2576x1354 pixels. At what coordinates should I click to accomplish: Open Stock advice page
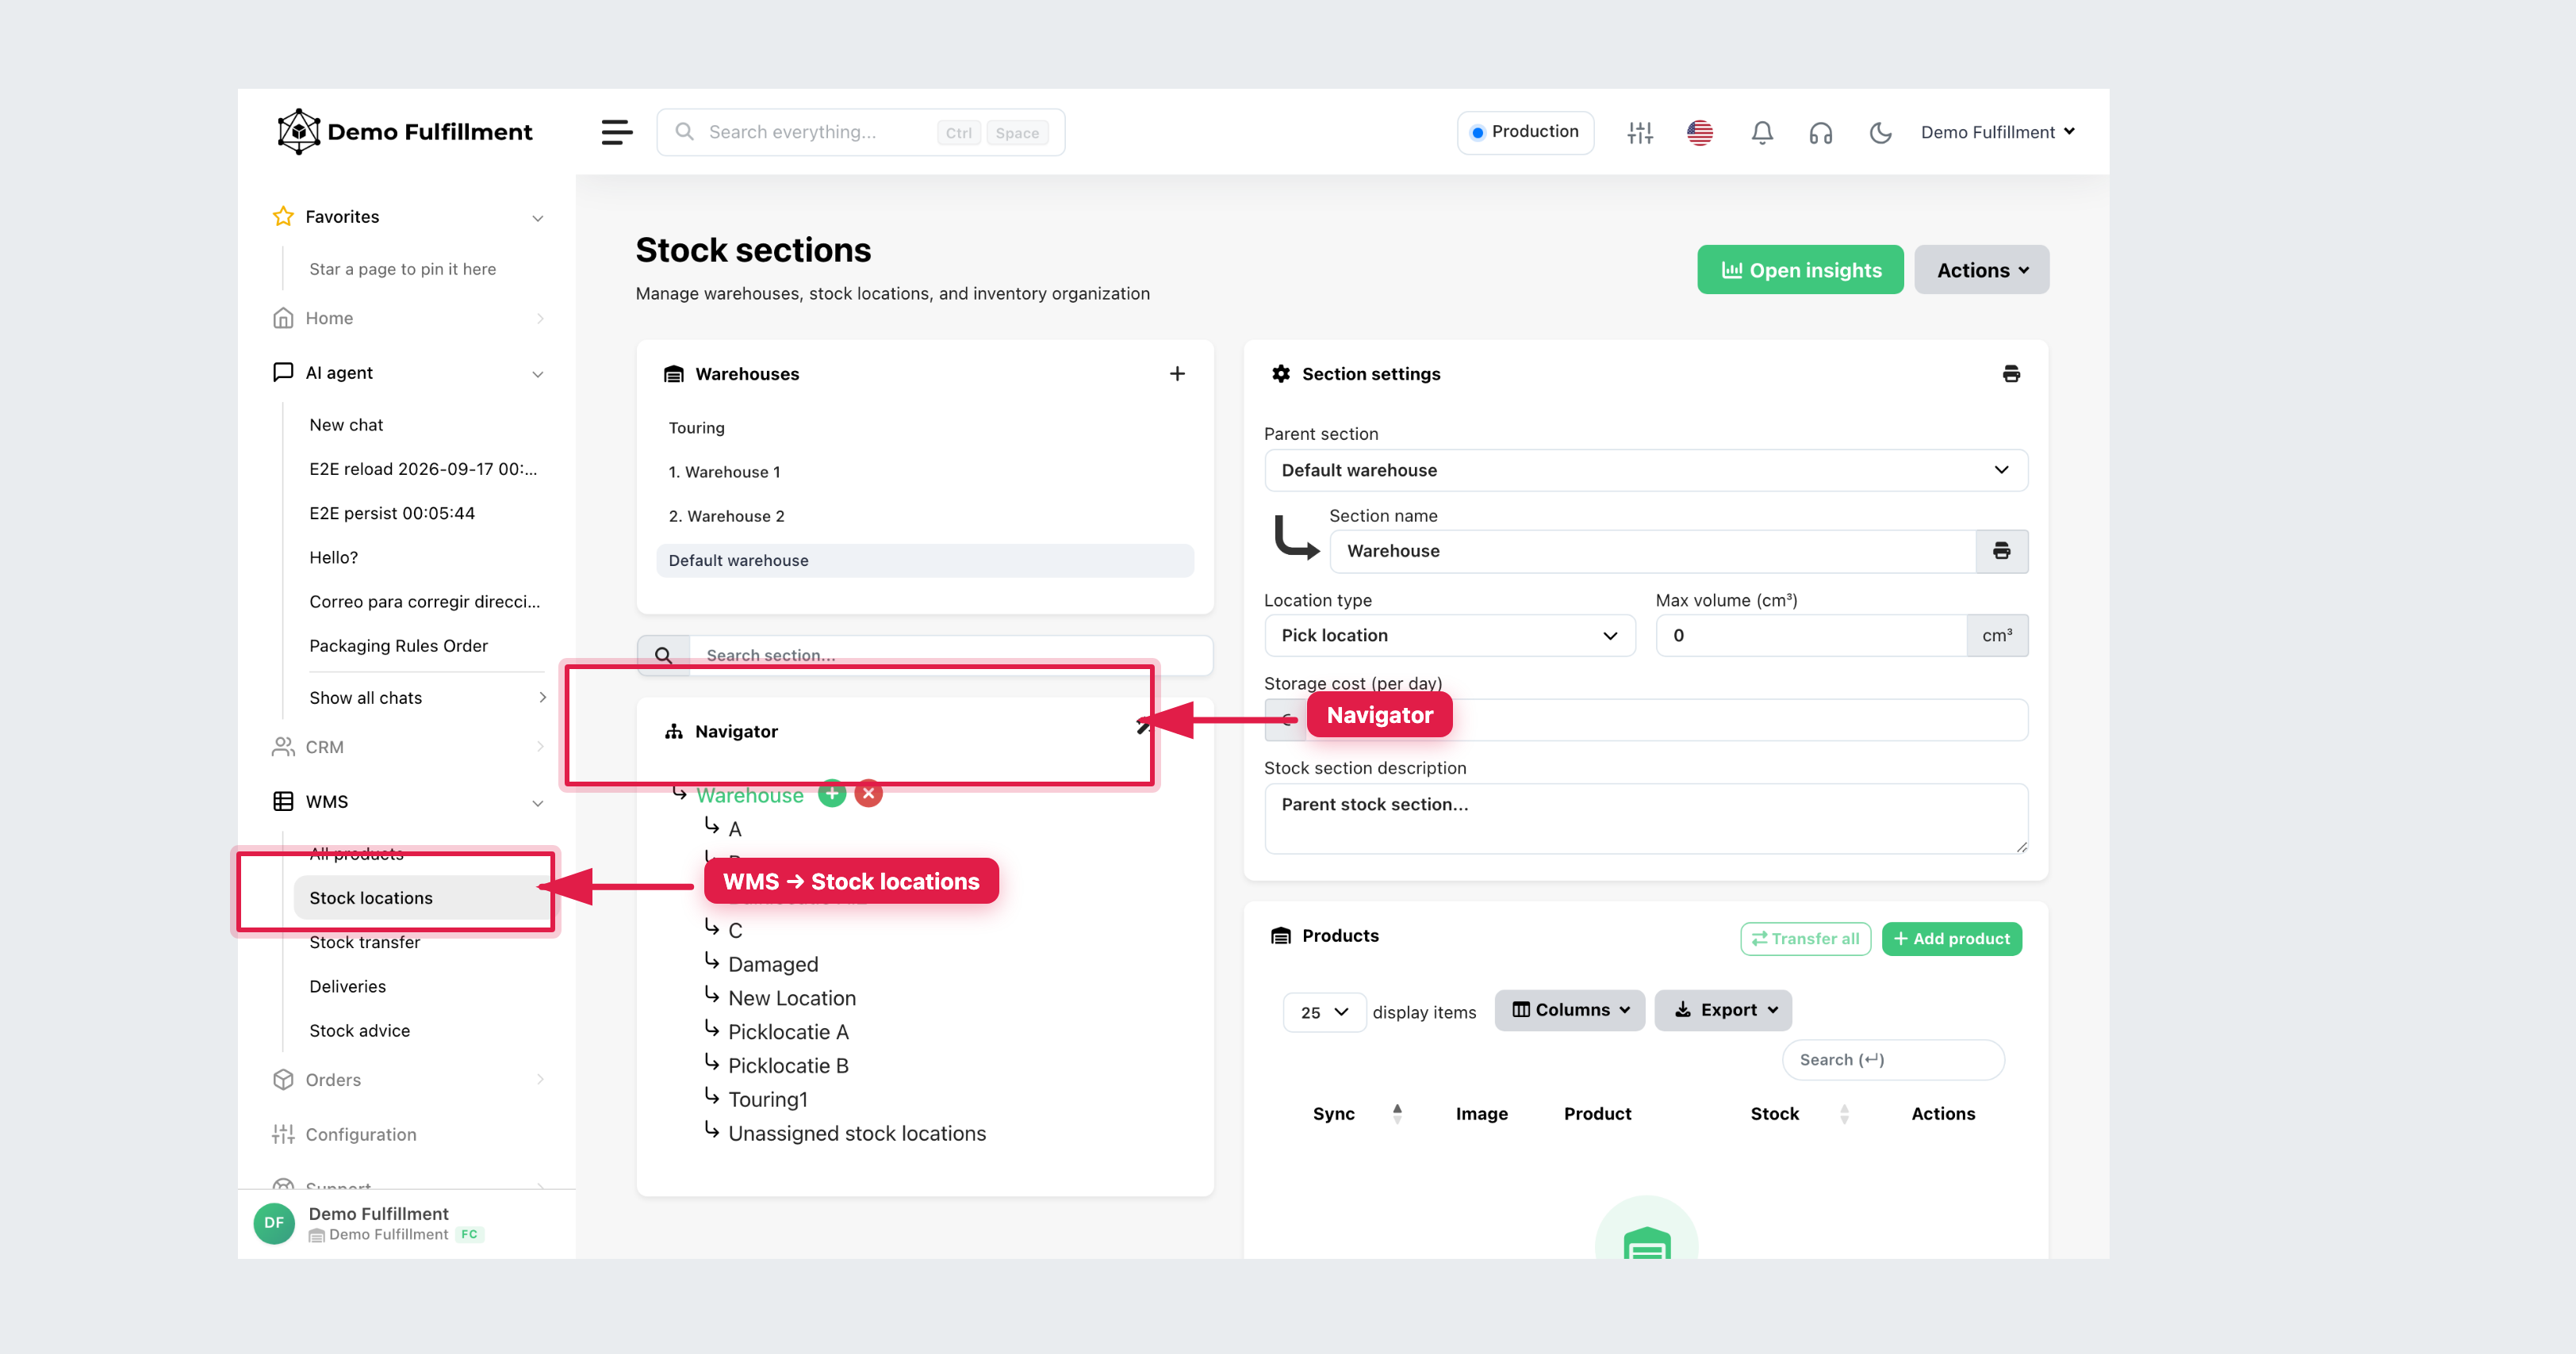click(x=359, y=1031)
